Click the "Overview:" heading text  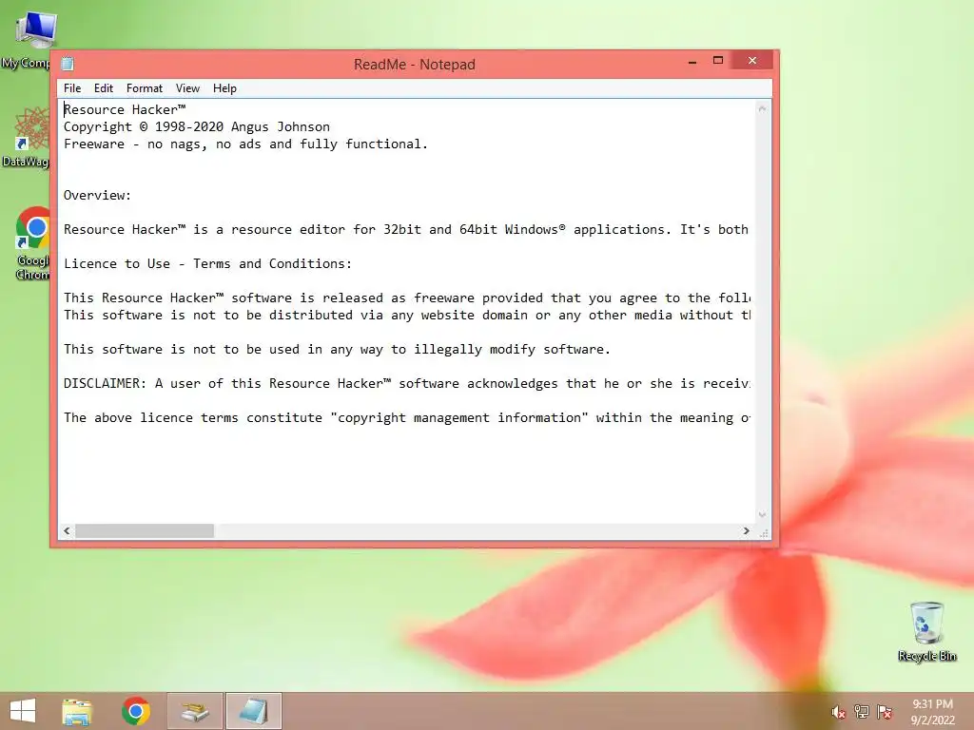point(97,195)
